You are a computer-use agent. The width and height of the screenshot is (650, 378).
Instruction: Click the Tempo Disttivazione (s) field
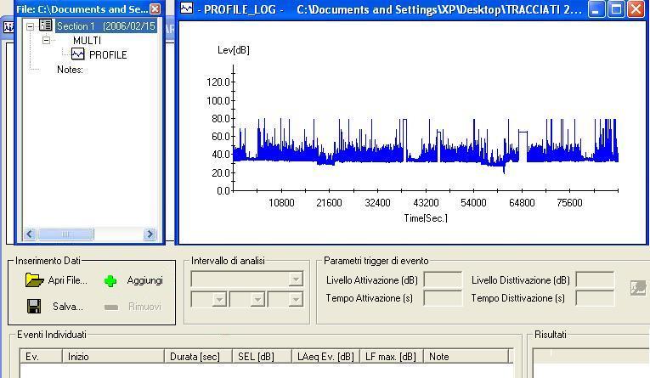coord(595,298)
